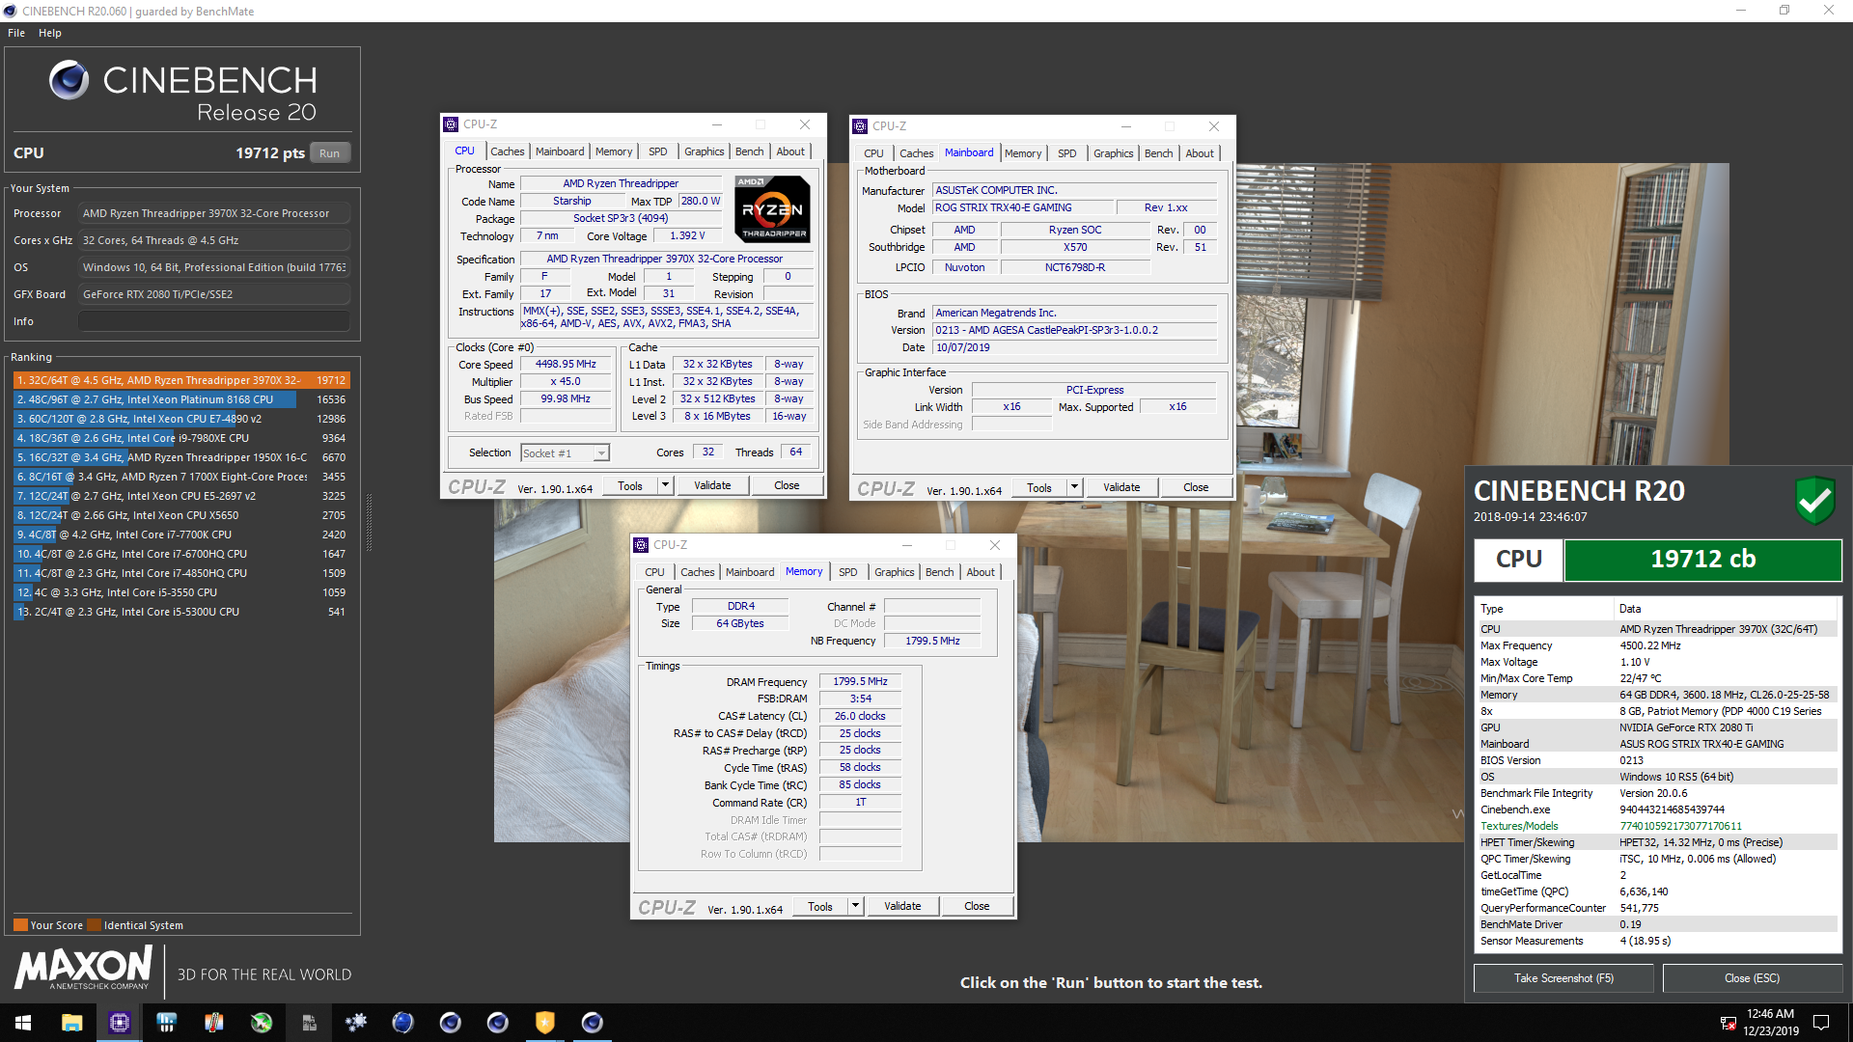The height and width of the screenshot is (1042, 1853).
Task: Open Tools dropdown arrow in Mainboard CPU-Z window
Action: click(1074, 487)
